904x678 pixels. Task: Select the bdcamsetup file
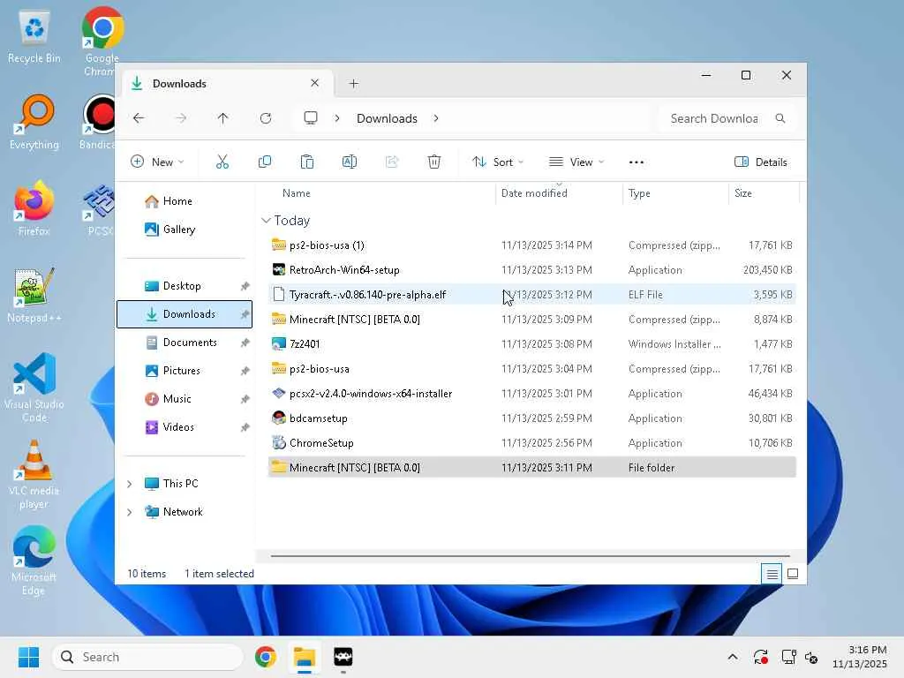(532, 418)
